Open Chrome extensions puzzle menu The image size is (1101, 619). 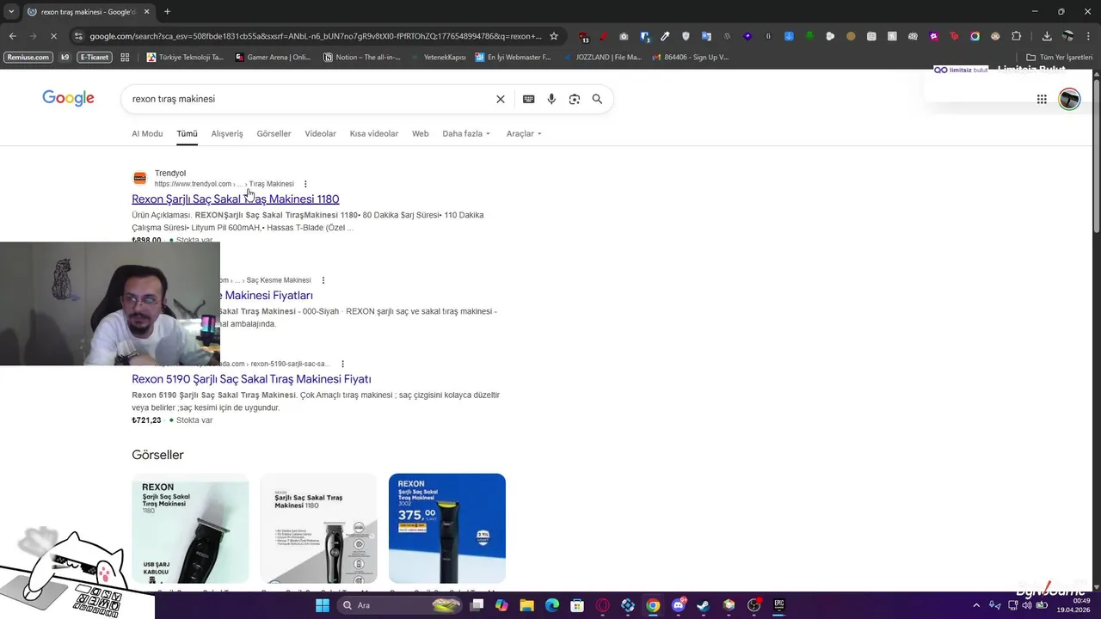pos(1017,36)
